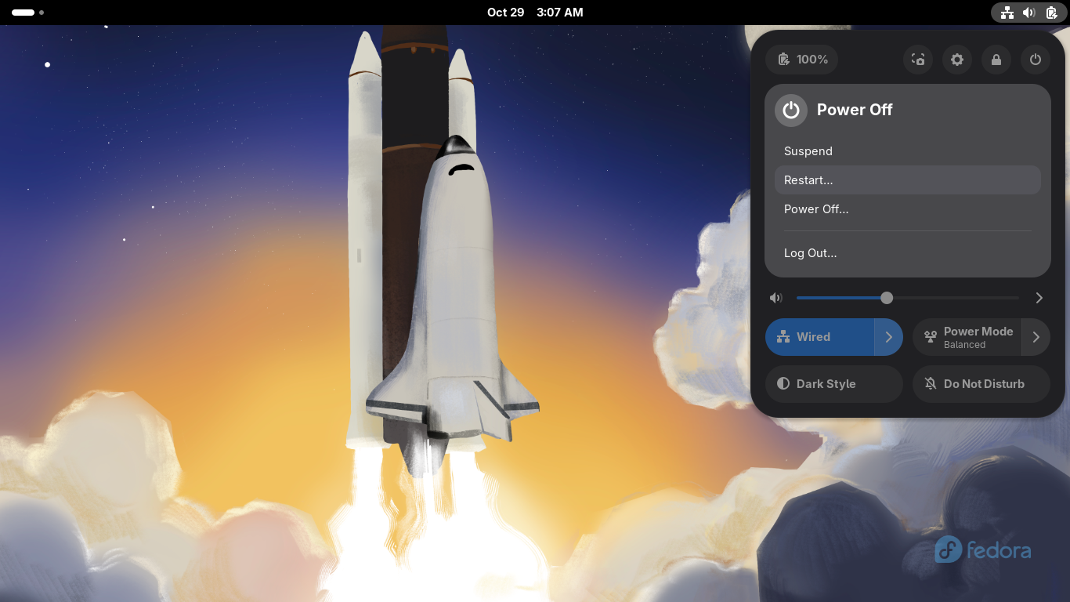Click the battery icon in the top bar
The width and height of the screenshot is (1070, 602).
point(1051,13)
